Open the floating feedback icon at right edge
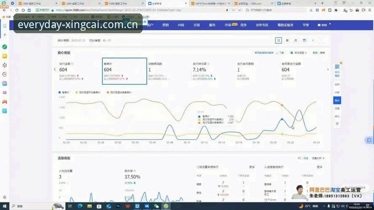 (369, 140)
